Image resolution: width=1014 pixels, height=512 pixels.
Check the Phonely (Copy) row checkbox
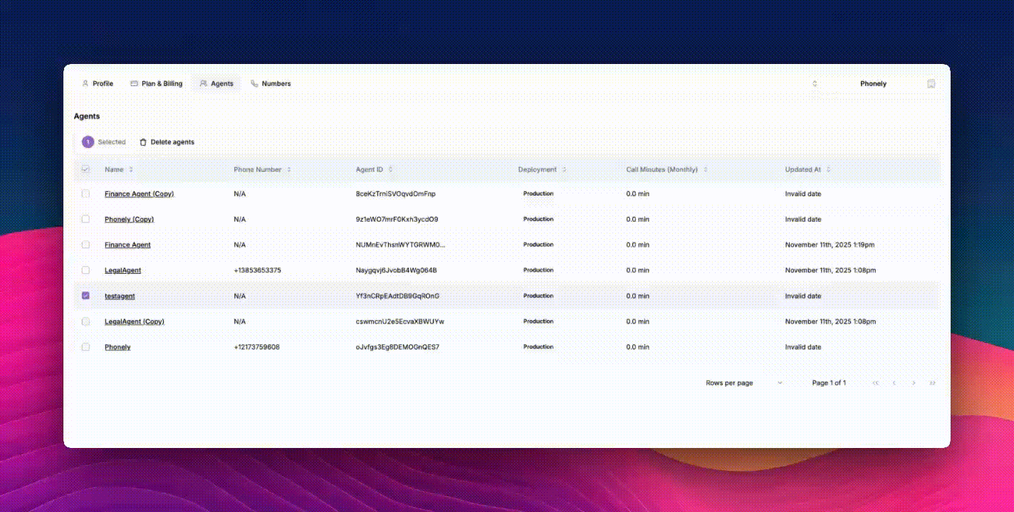click(85, 219)
